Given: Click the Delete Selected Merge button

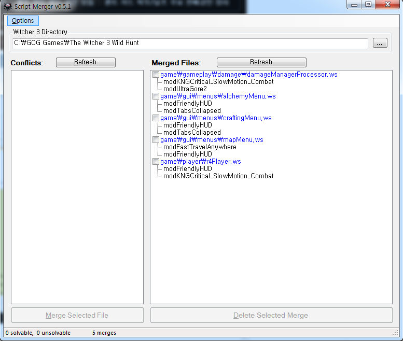Looking at the screenshot, I should coord(271,315).
